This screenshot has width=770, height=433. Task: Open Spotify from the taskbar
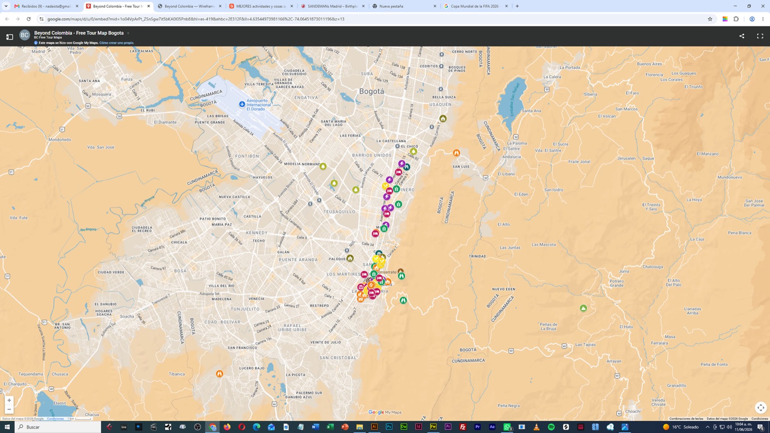(551, 427)
